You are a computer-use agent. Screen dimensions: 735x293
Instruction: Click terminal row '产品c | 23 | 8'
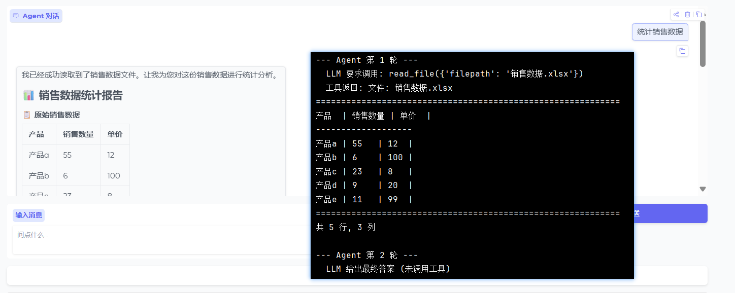pos(364,171)
